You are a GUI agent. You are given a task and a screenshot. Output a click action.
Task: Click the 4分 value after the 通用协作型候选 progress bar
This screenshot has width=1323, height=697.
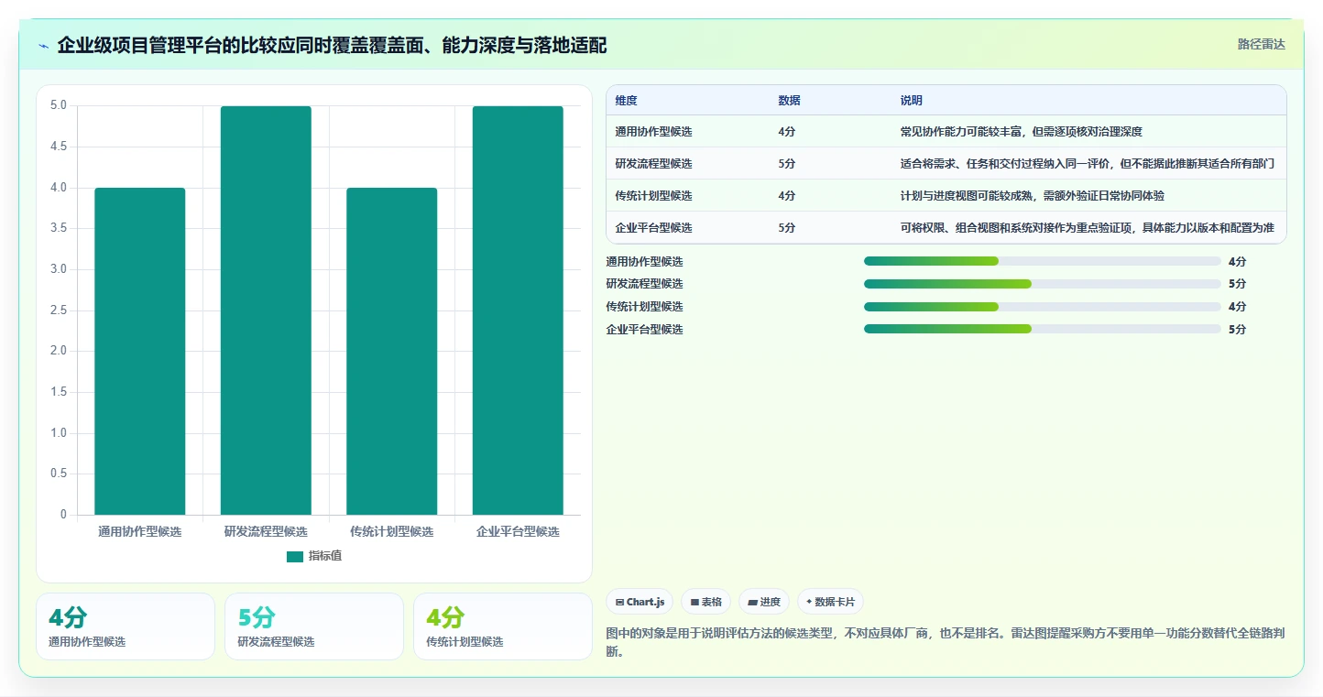[x=1237, y=262]
